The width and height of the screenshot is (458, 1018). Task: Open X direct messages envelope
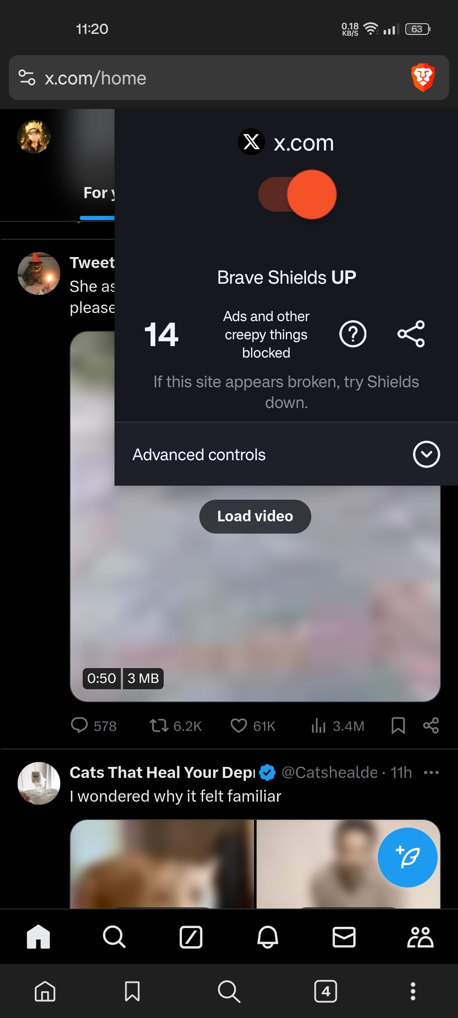point(344,937)
